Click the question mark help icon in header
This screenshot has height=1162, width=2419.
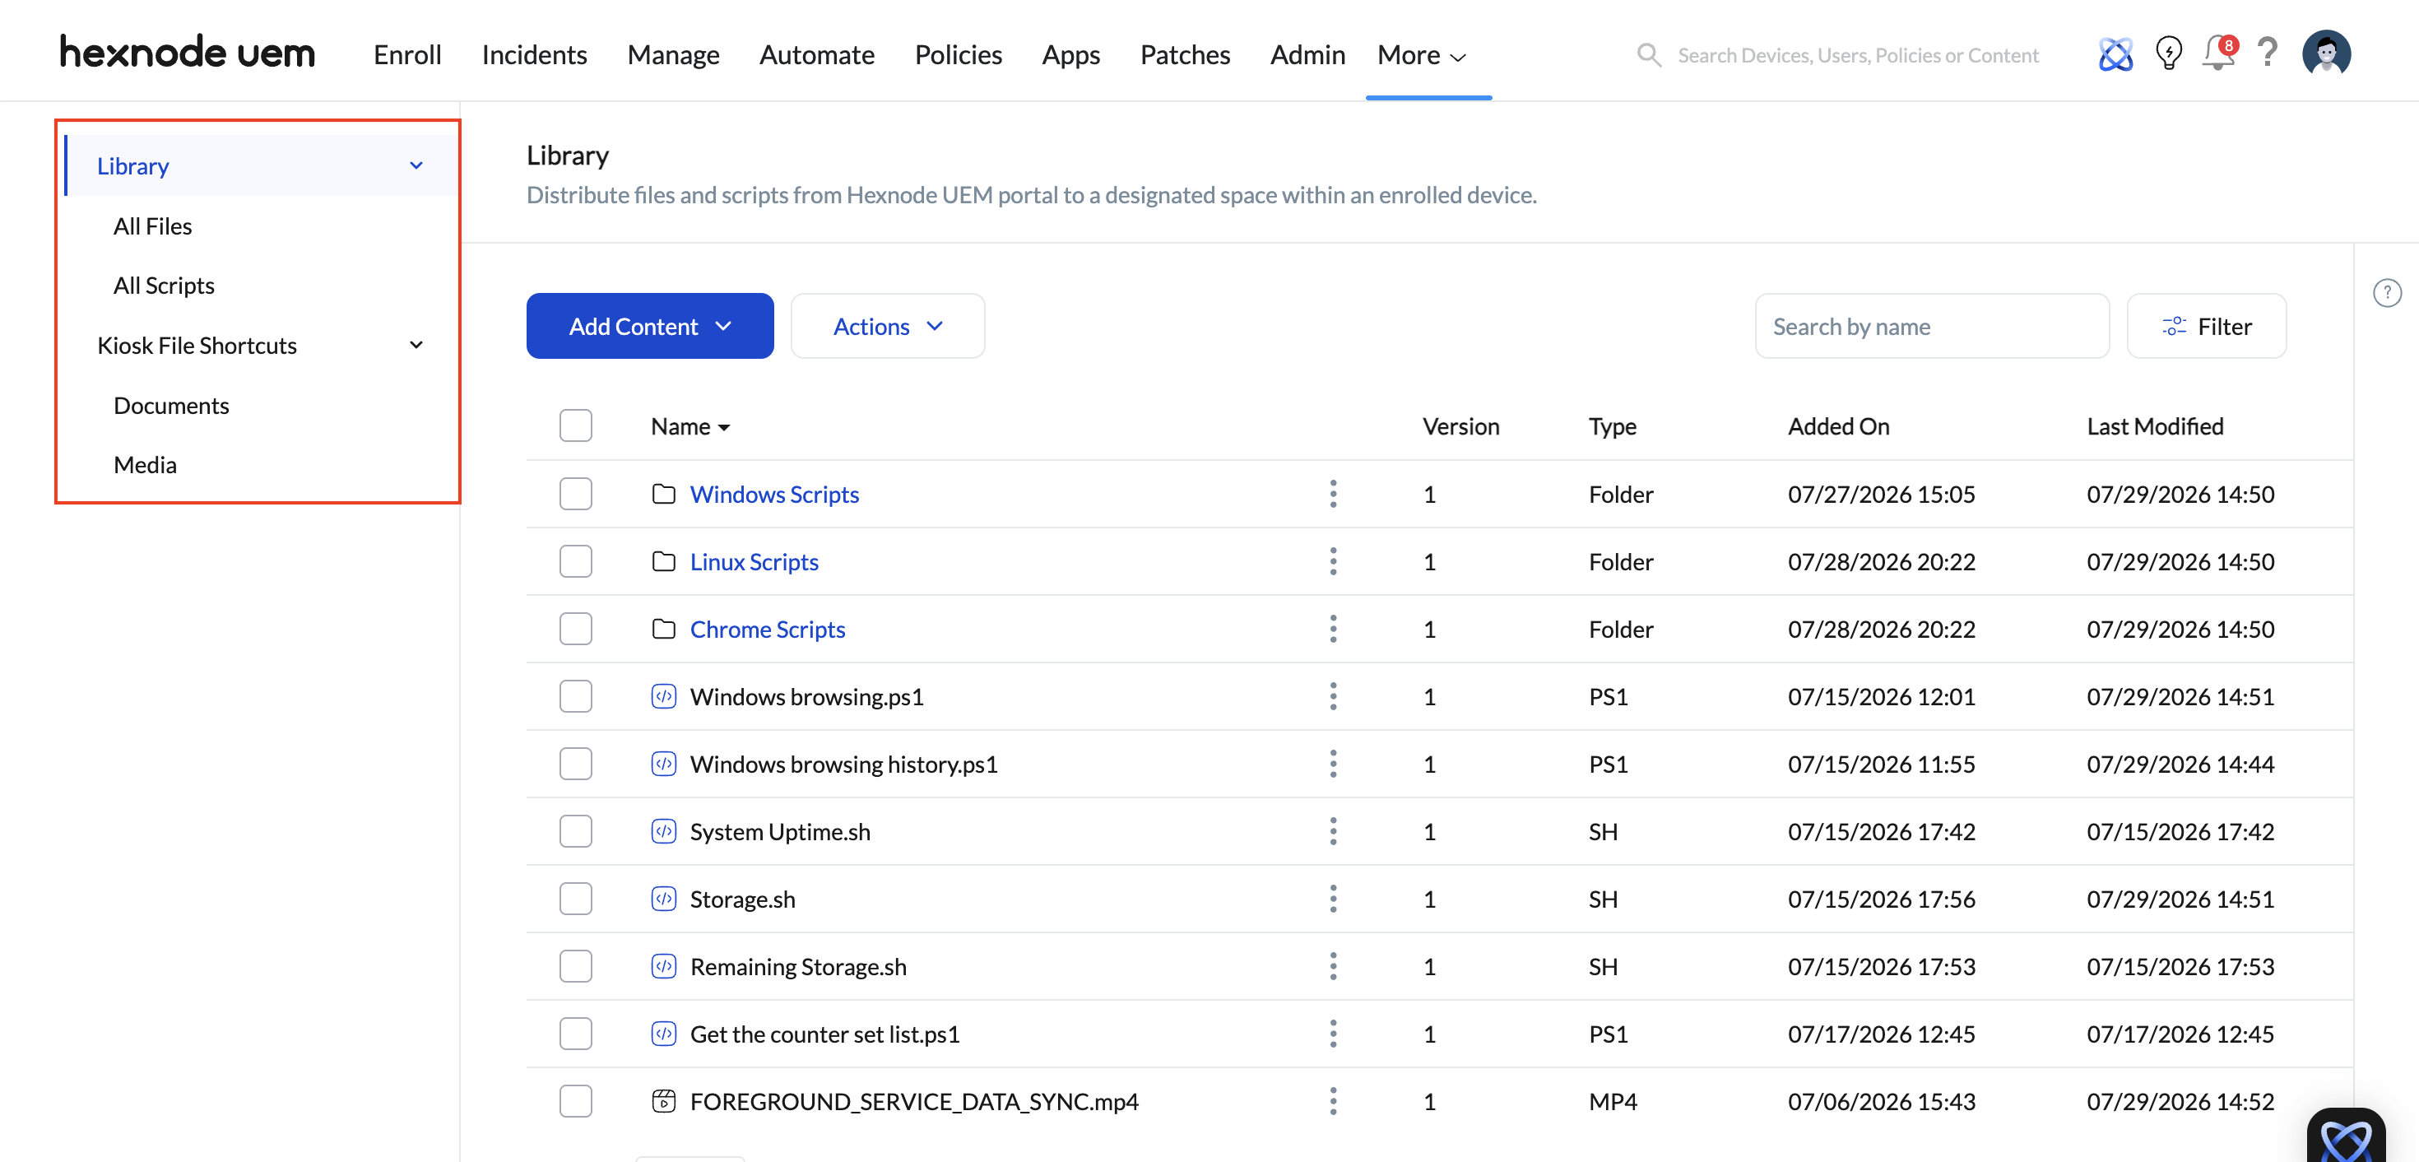2268,53
